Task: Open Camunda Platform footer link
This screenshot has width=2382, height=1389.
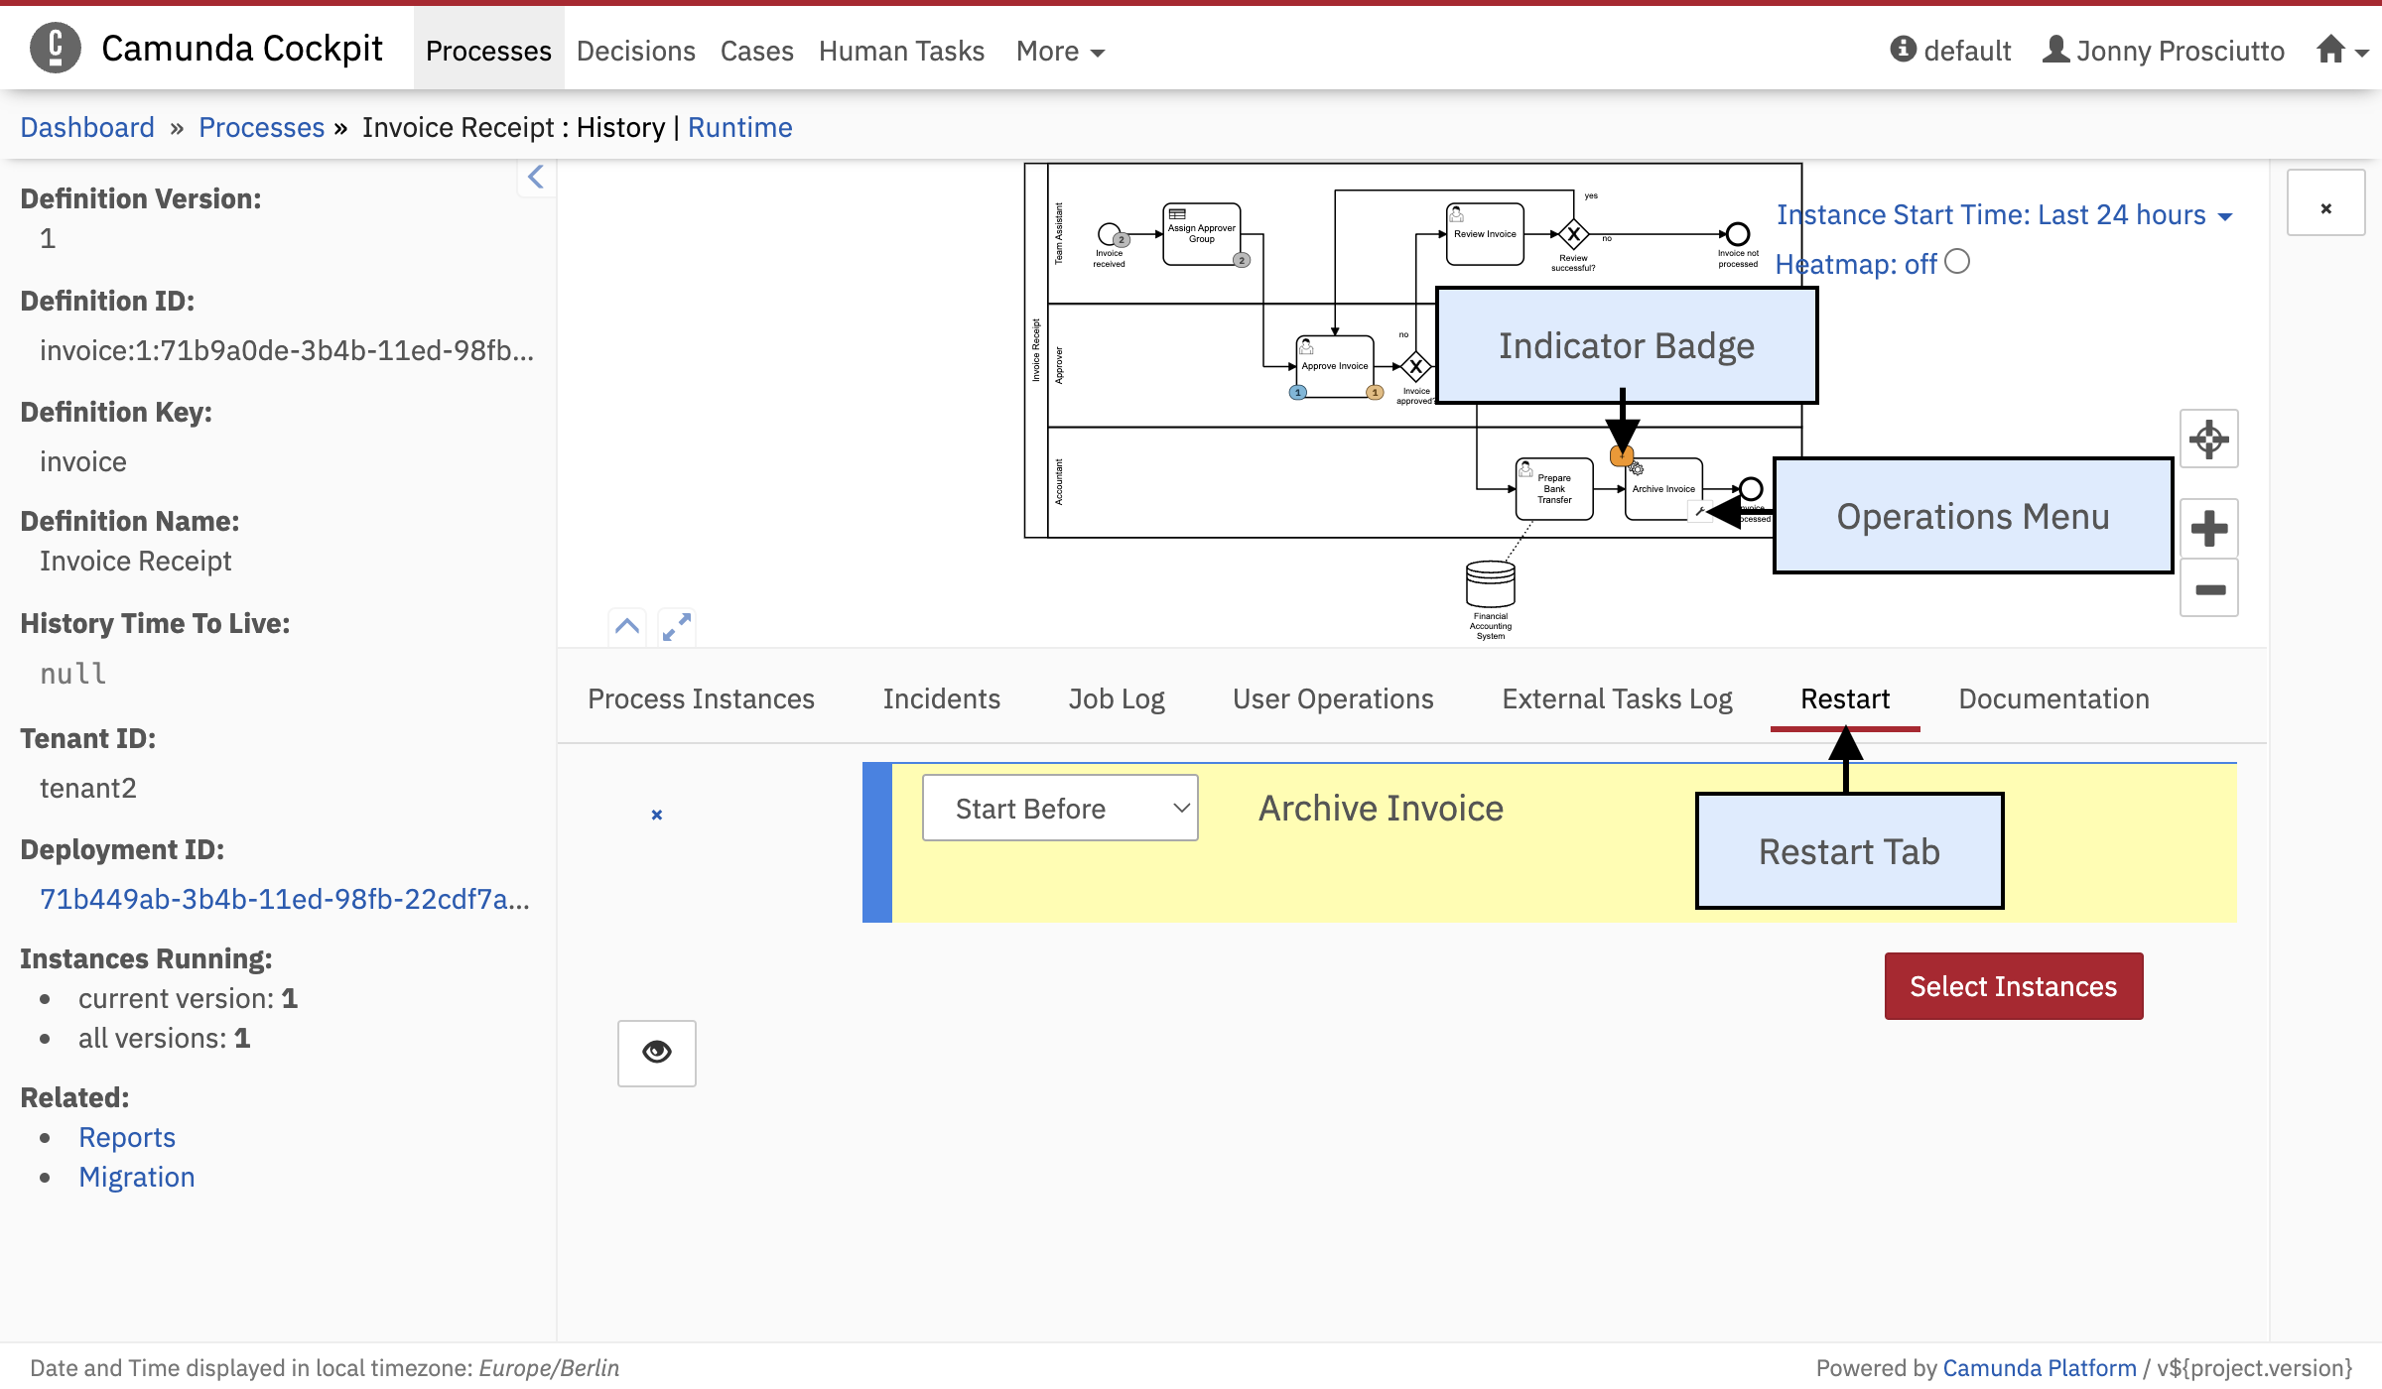Action: 2040,1367
